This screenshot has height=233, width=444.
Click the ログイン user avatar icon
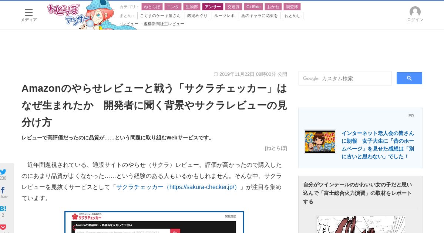coord(415,12)
